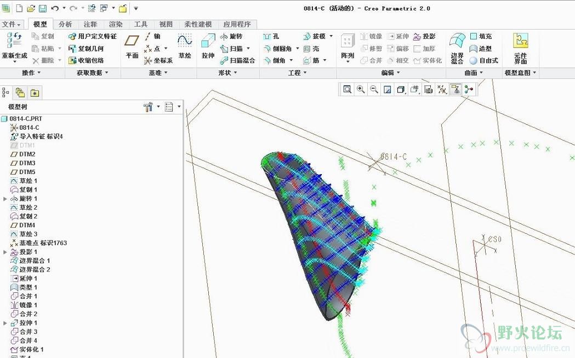The width and height of the screenshot is (575, 358).
Task: Click the New file icon
Action: tap(19, 8)
